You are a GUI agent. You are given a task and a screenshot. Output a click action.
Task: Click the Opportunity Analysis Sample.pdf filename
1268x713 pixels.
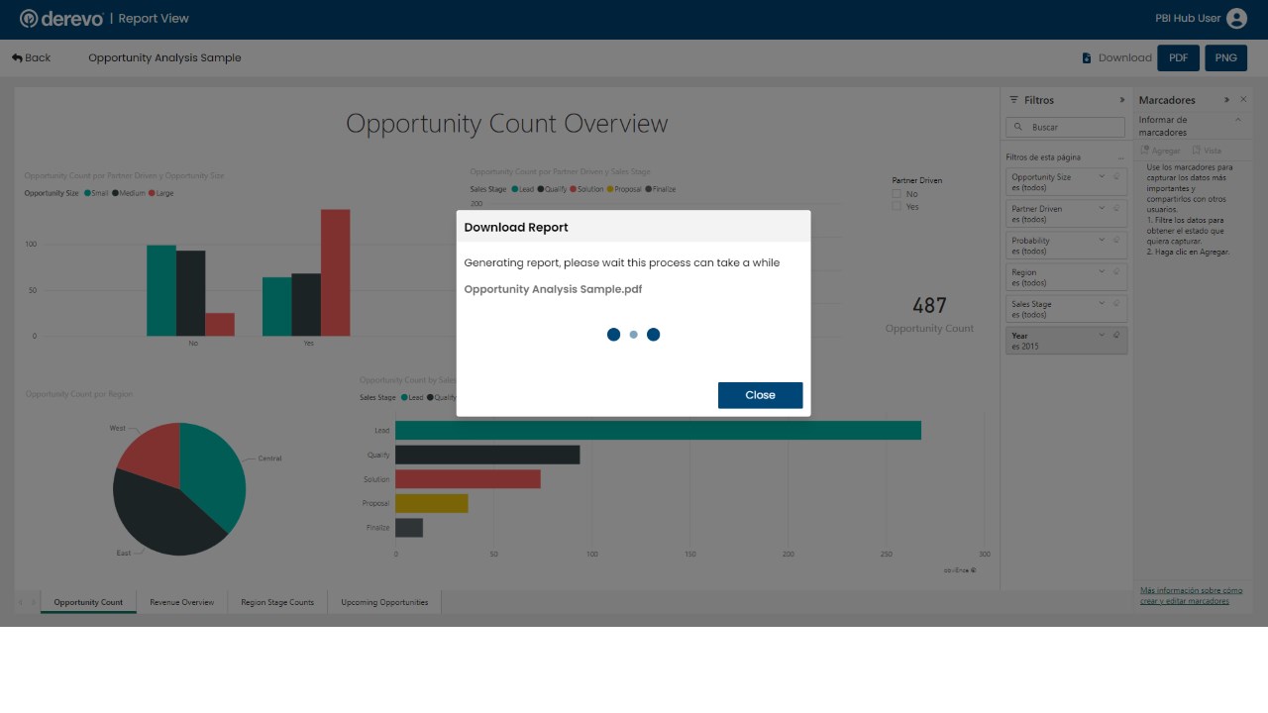[x=553, y=289]
